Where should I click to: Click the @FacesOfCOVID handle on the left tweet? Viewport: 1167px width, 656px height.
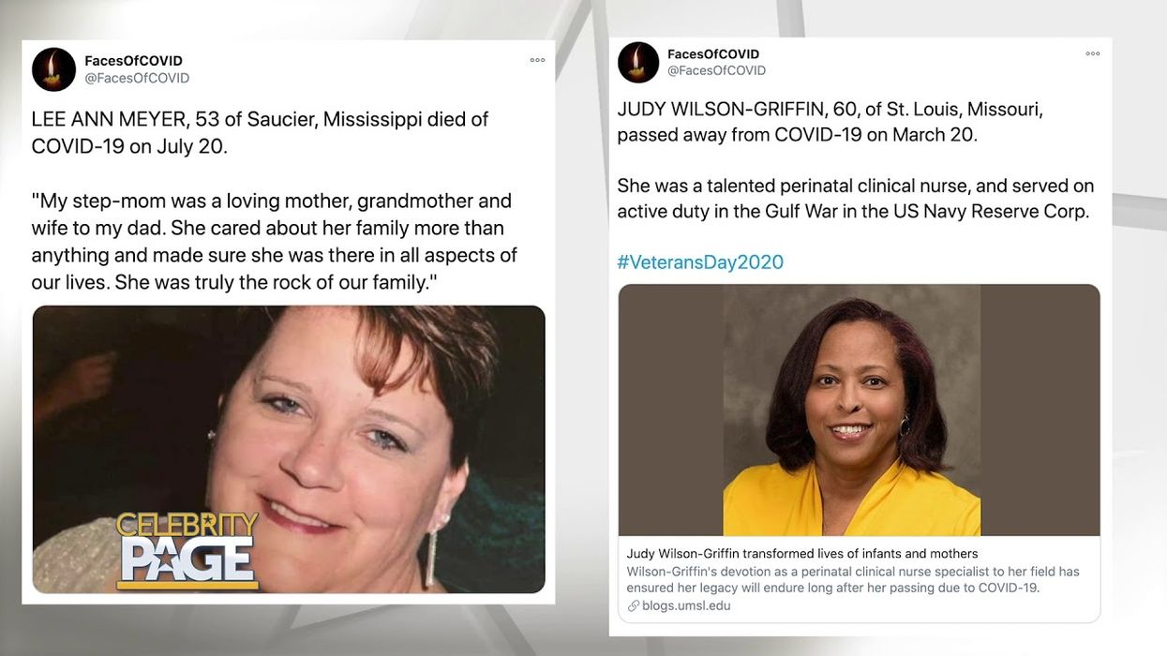click(137, 79)
